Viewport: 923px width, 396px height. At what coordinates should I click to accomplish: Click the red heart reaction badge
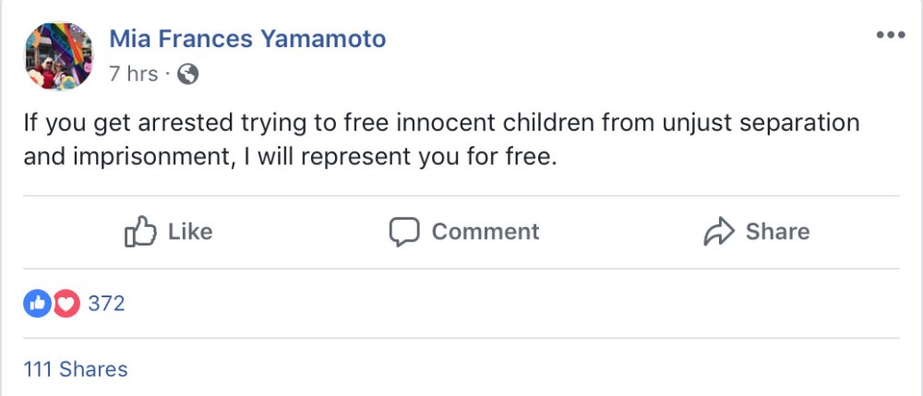pos(66,303)
